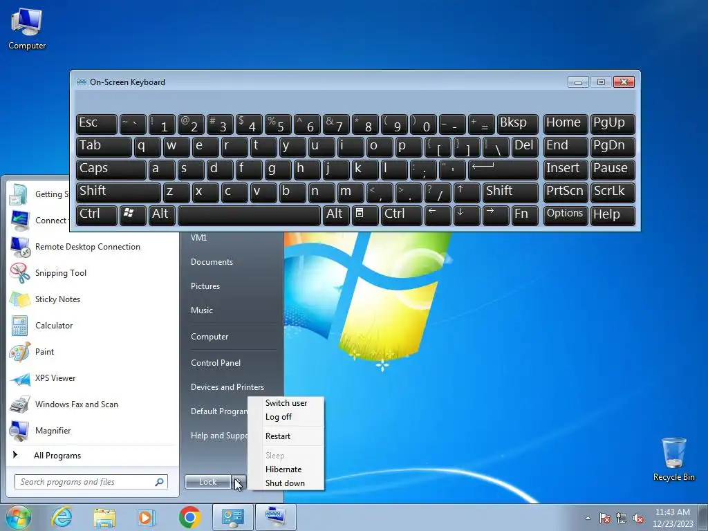
Task: Toggle the ScrLk key
Action: (x=613, y=192)
